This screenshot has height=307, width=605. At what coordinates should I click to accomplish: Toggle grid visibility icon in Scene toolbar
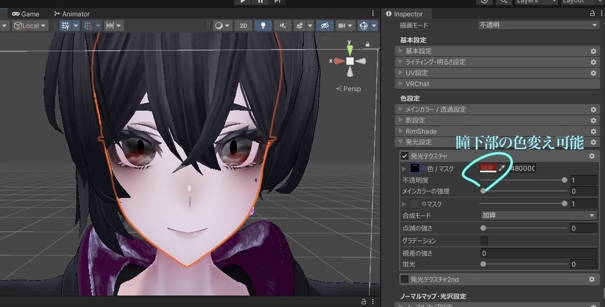[66, 26]
